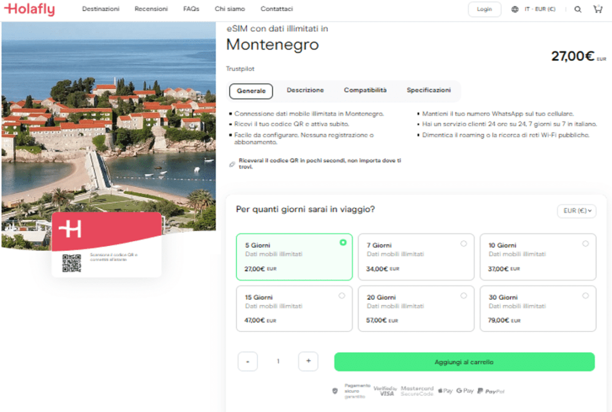Choose the 30 Giorni plan option
Screen dimensions: 612x412
[538, 309]
